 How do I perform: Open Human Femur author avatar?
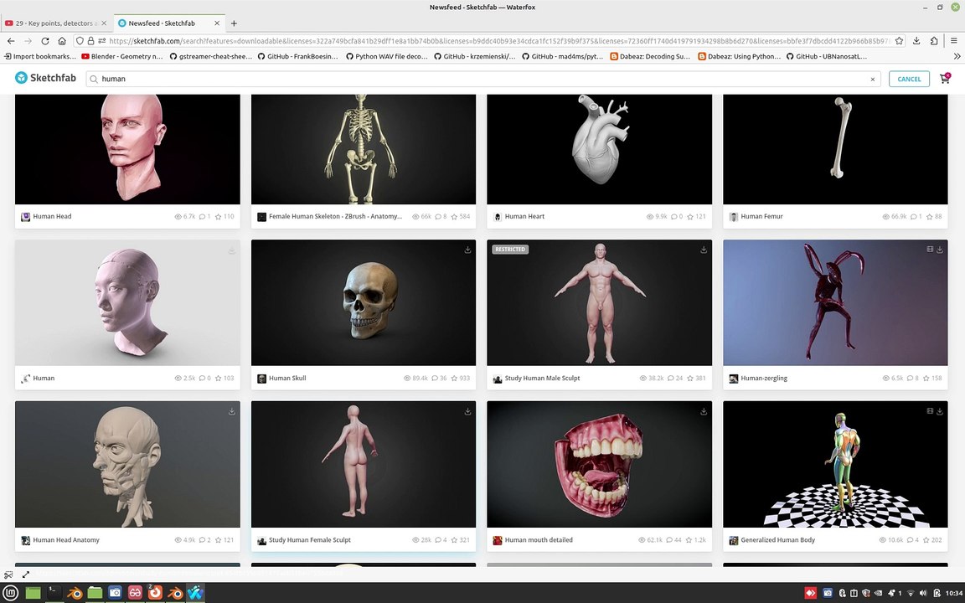pos(733,217)
